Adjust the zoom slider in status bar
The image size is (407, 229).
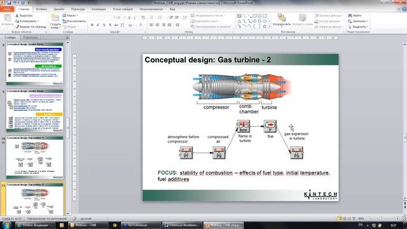(x=380, y=219)
